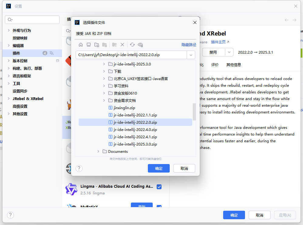Expand the 资金需求文档 folder
Screen dimensions: 303x225
point(104,100)
